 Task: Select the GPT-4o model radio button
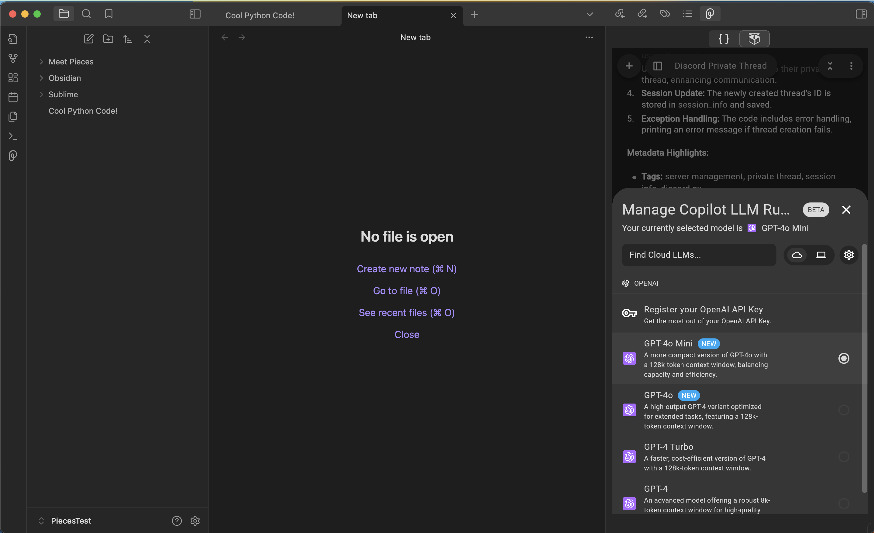pos(844,410)
